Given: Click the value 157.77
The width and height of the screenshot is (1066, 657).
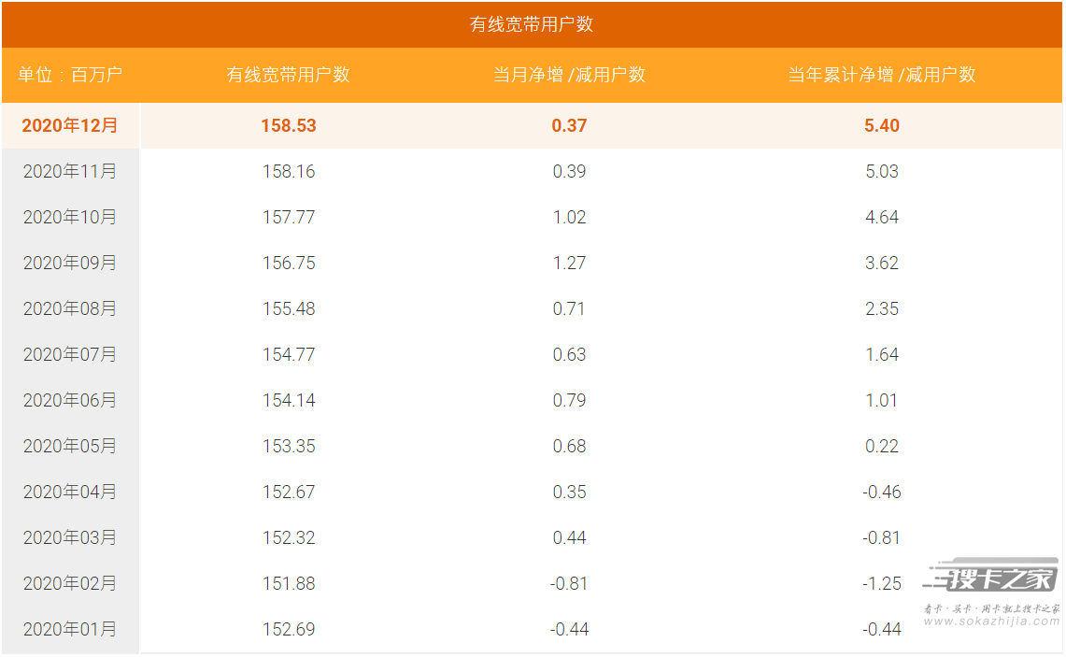Looking at the screenshot, I should point(289,217).
